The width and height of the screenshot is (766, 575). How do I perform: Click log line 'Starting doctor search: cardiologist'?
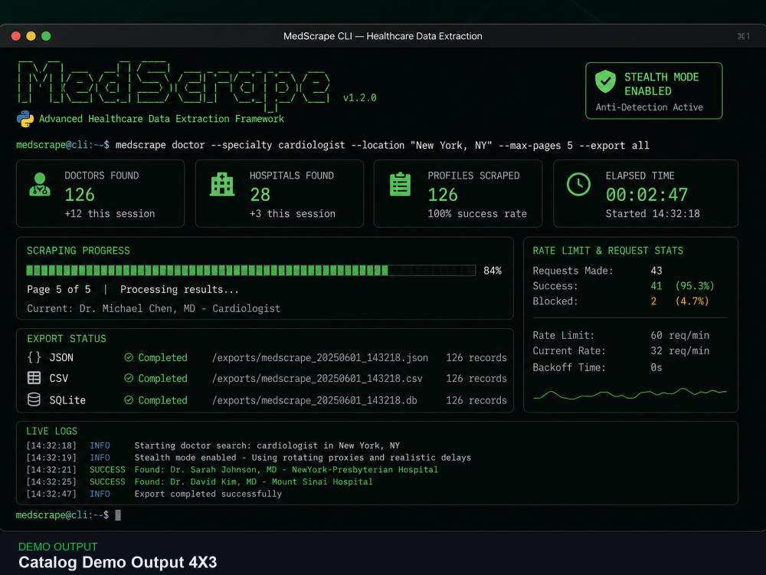coord(267,445)
